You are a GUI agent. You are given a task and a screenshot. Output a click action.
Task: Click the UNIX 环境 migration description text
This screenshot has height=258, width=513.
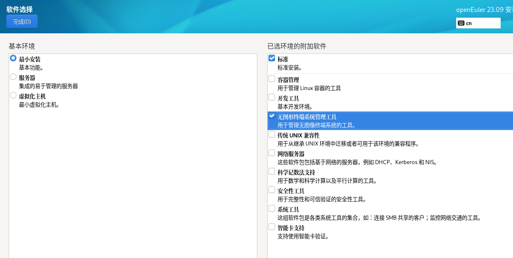tap(348, 144)
